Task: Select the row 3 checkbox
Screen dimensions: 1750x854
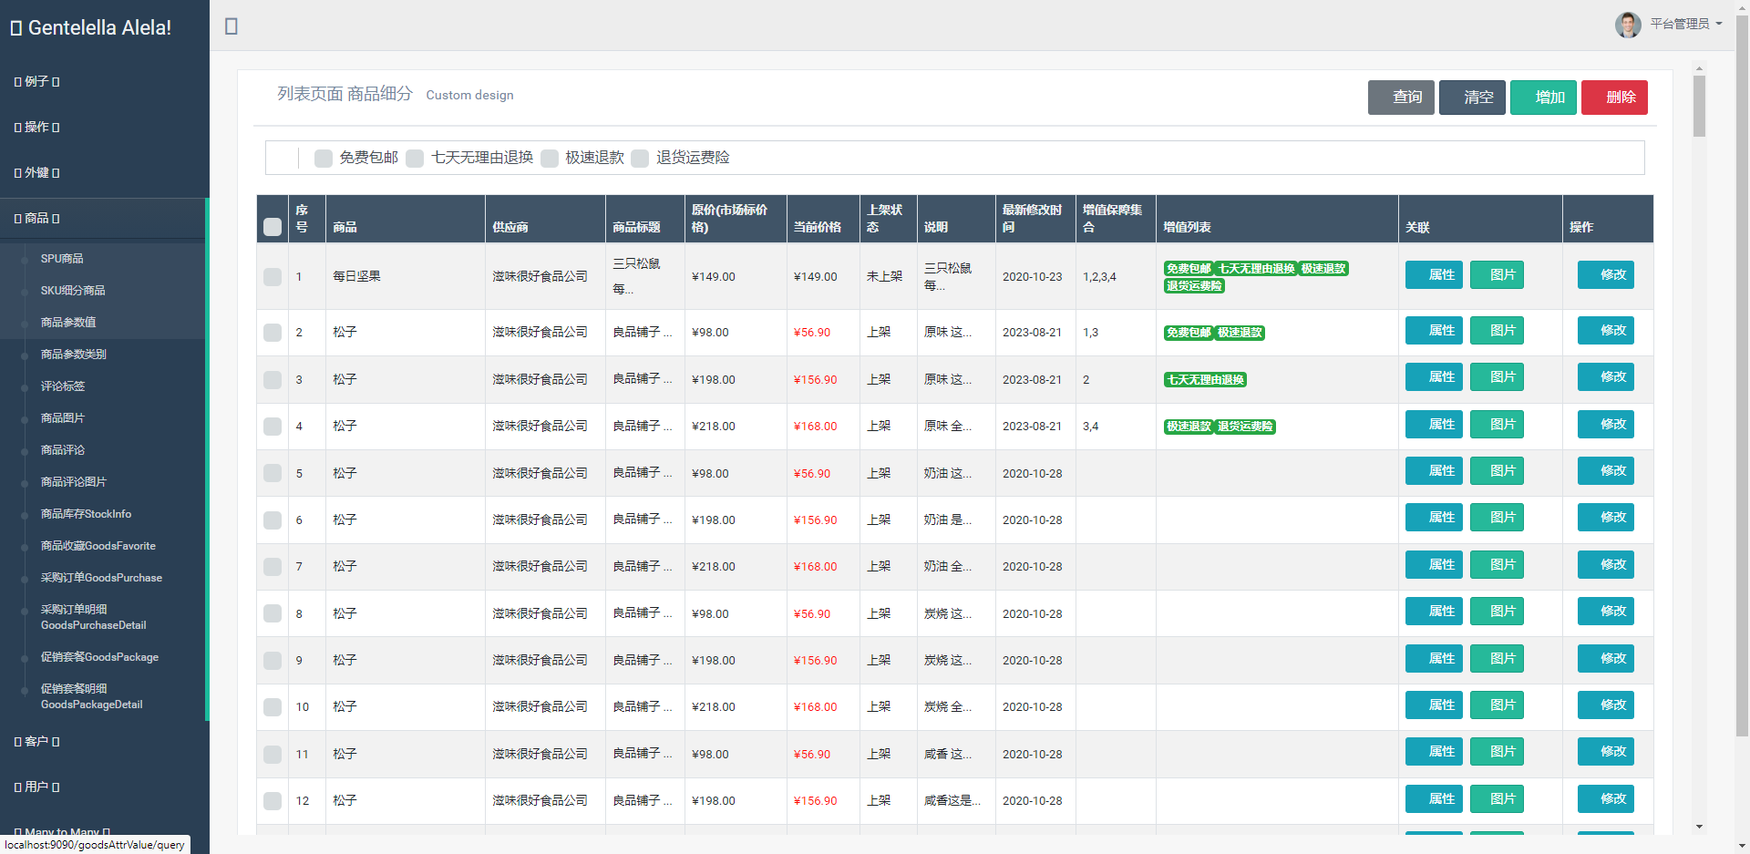Action: (273, 379)
